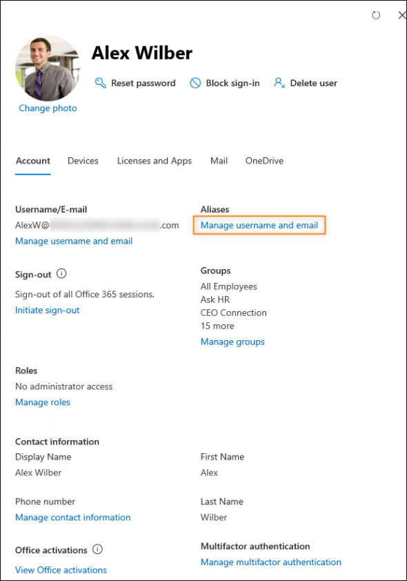Image resolution: width=407 pixels, height=581 pixels.
Task: Click Change photo under the profile picture
Action: (47, 108)
